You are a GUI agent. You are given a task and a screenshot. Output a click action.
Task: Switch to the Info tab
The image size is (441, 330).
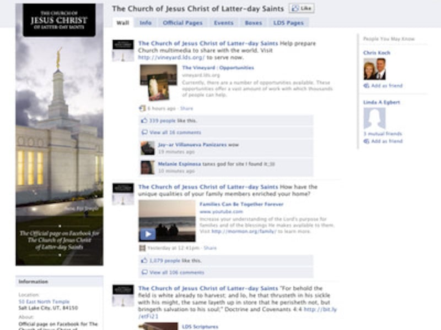point(146,23)
